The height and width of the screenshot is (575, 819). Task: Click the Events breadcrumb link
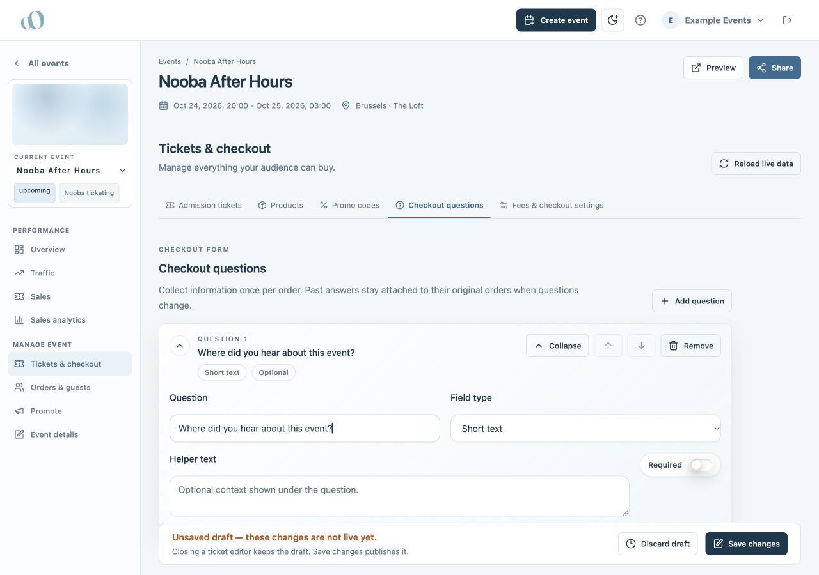coord(170,61)
